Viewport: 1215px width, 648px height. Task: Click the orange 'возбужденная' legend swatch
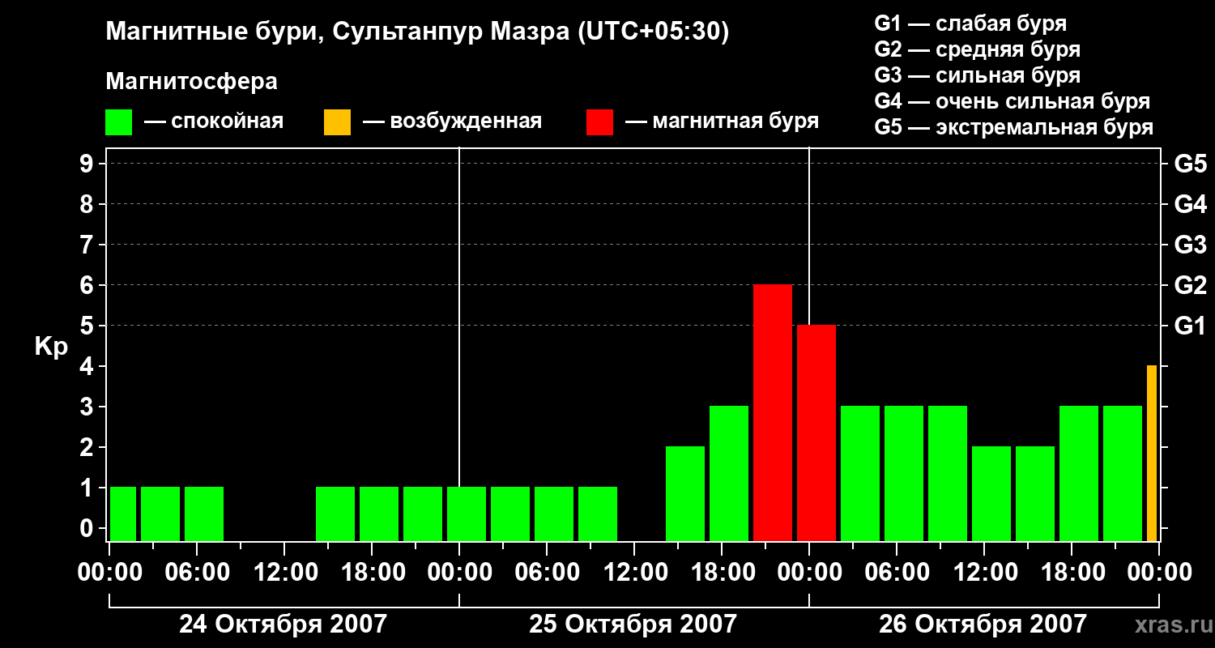click(337, 122)
